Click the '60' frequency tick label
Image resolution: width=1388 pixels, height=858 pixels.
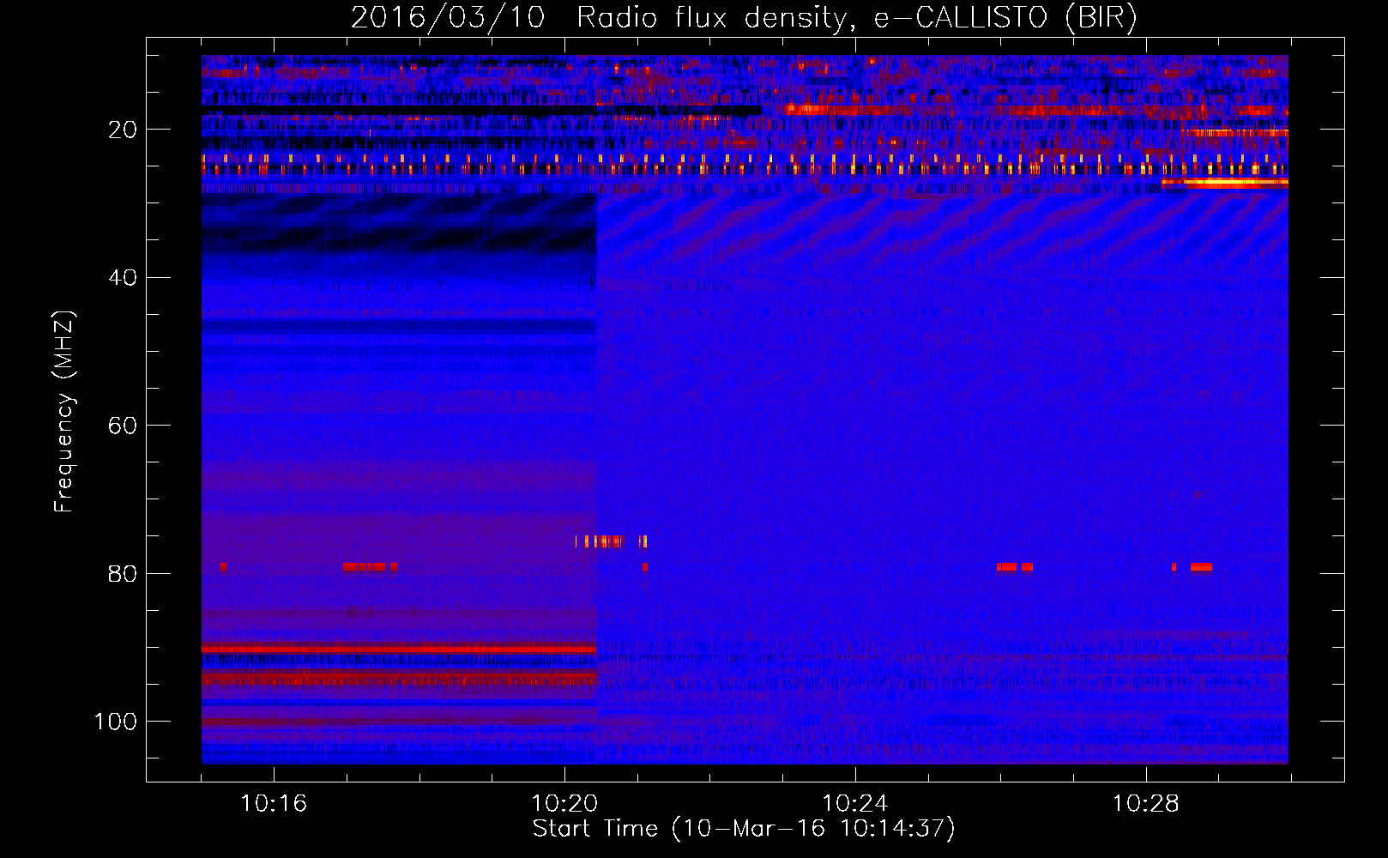click(123, 426)
